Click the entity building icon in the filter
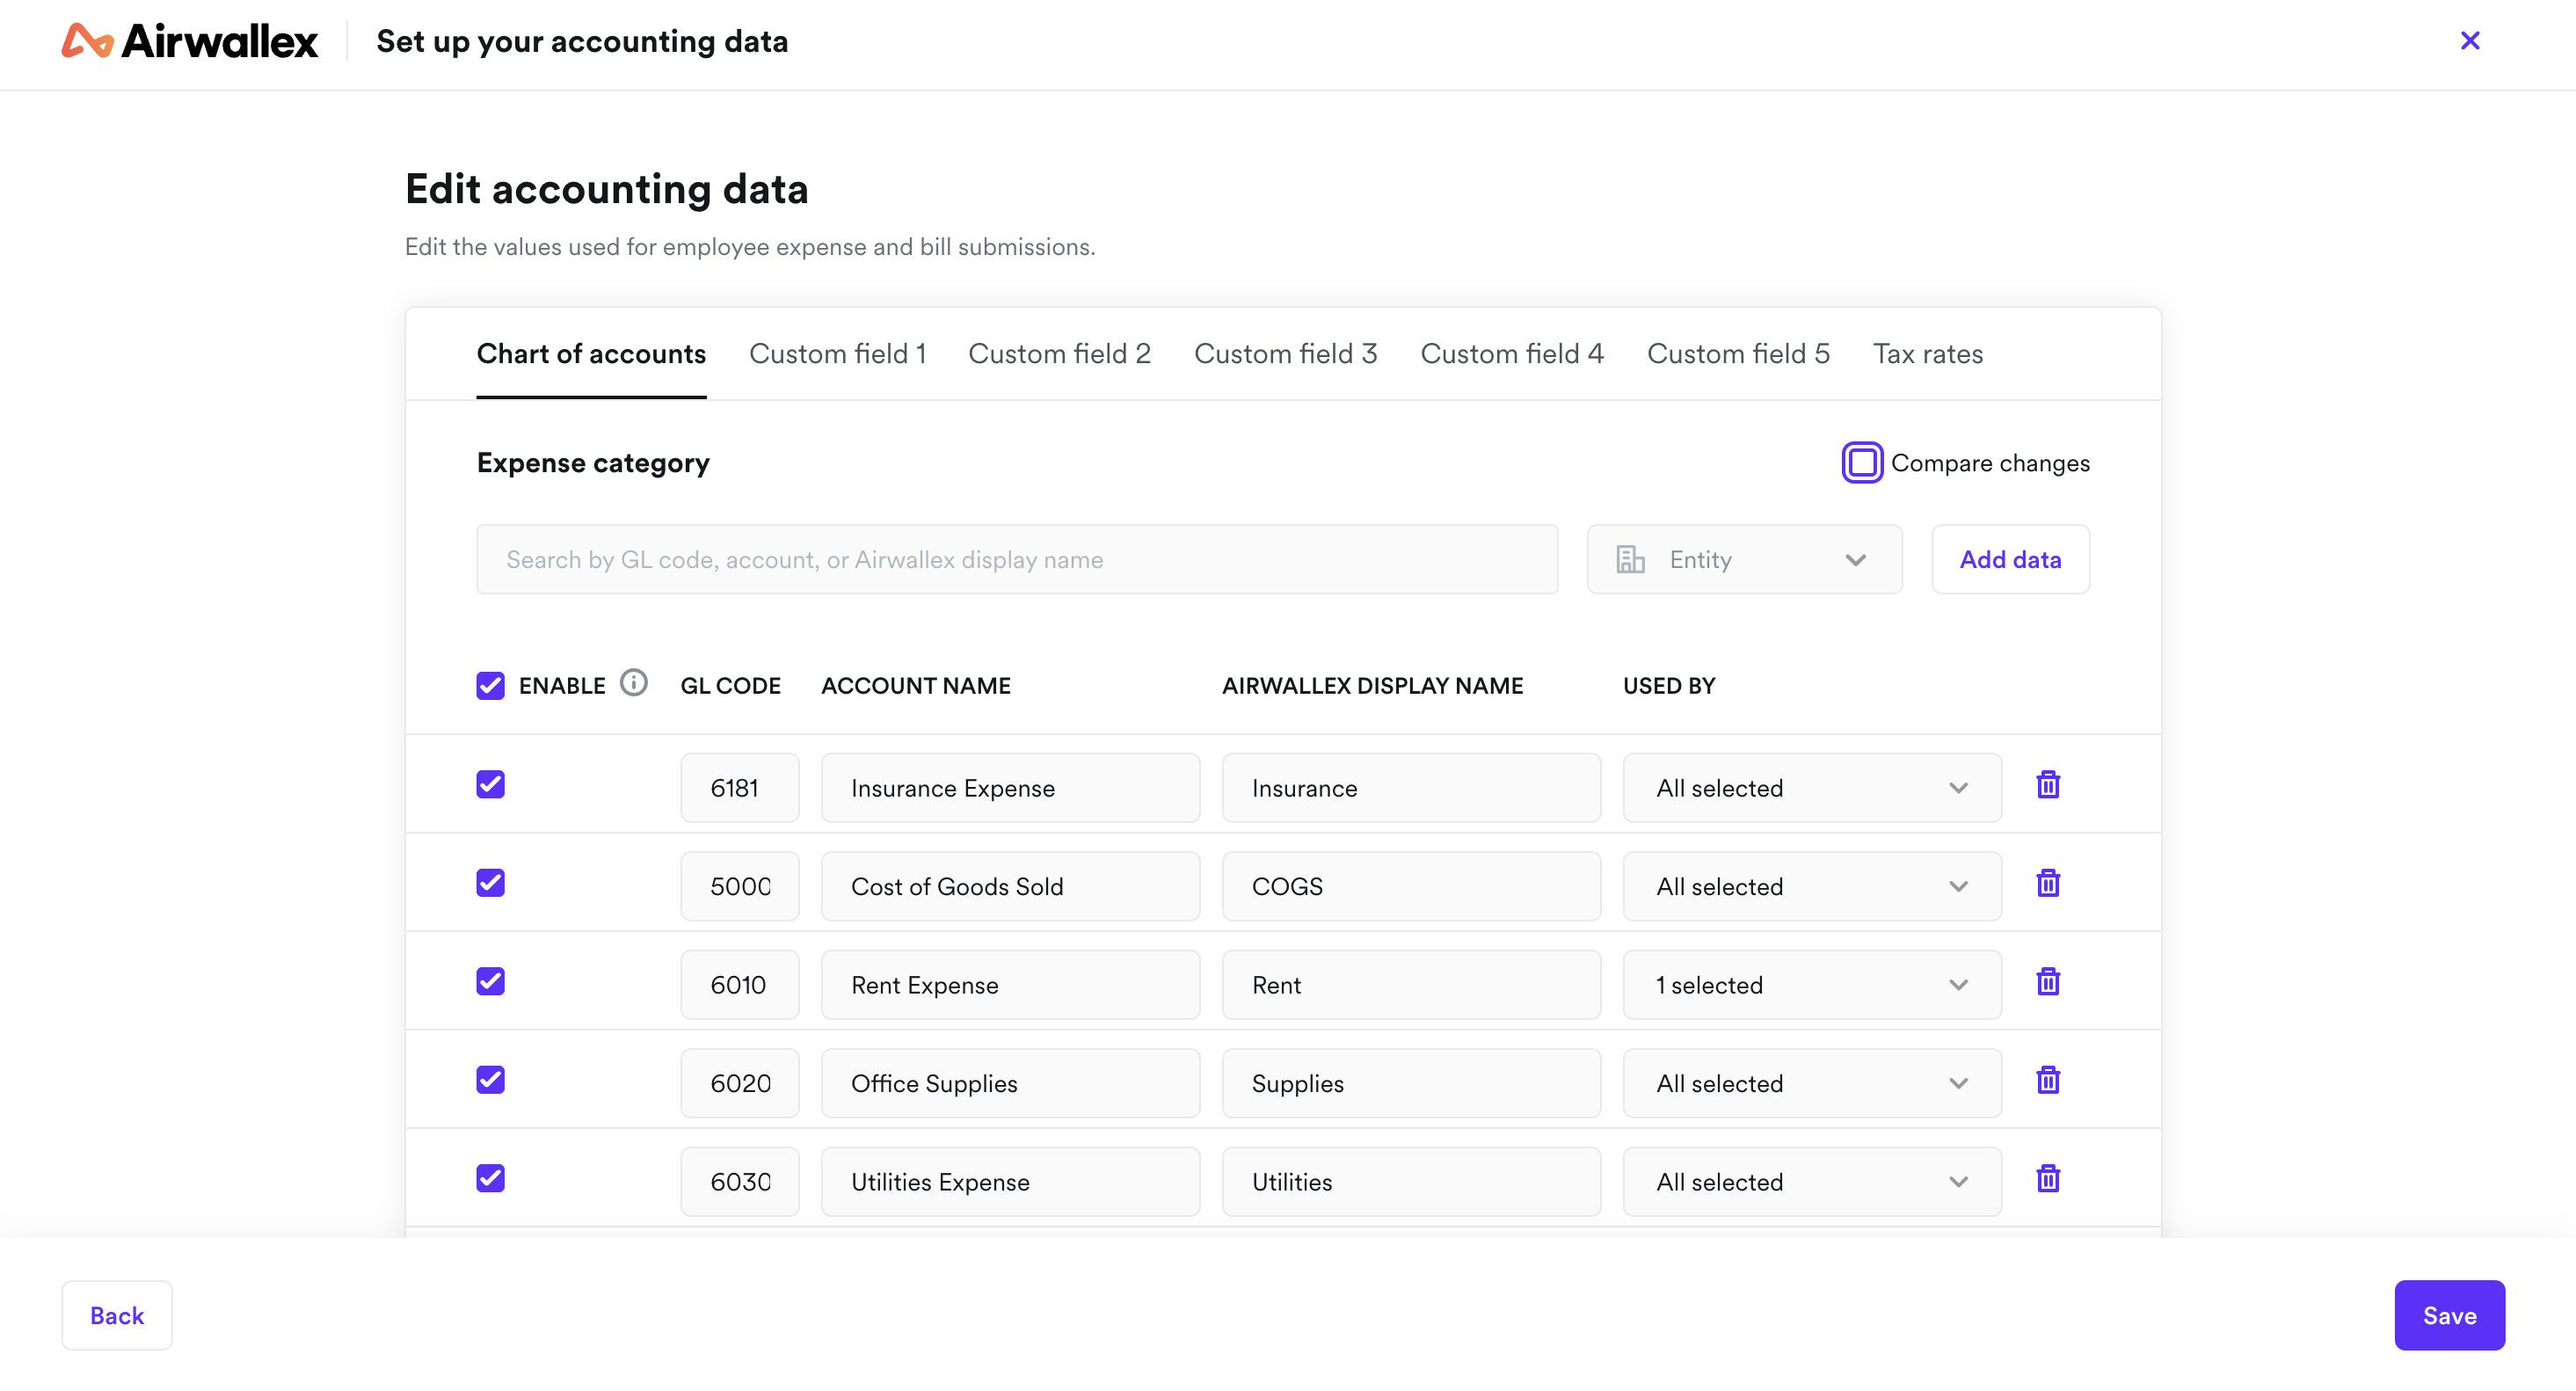 pos(1630,559)
